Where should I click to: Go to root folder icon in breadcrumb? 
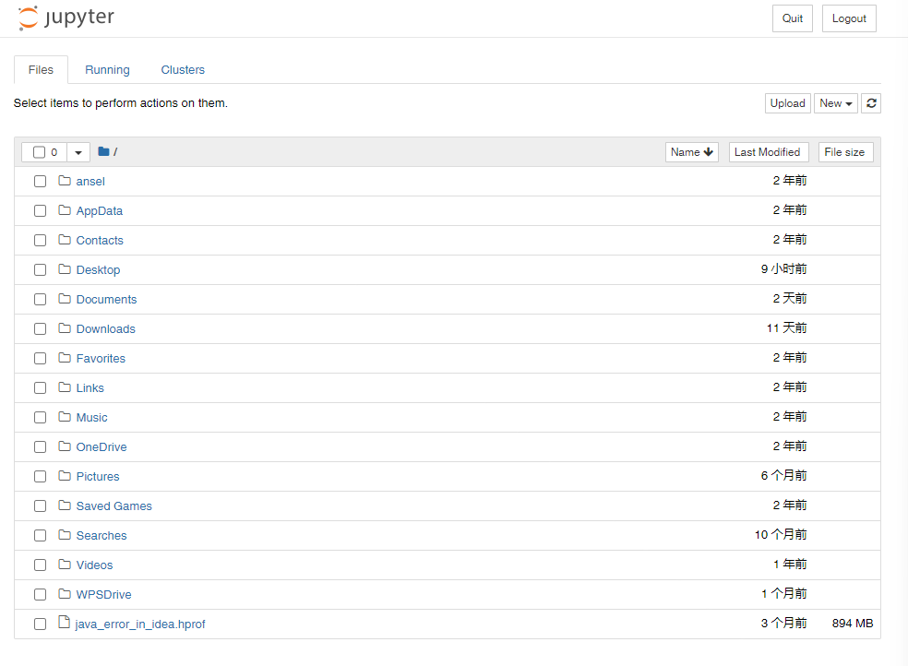103,151
